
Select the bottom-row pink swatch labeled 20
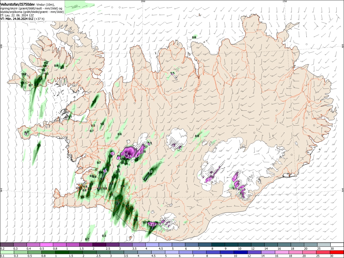point(310,252)
